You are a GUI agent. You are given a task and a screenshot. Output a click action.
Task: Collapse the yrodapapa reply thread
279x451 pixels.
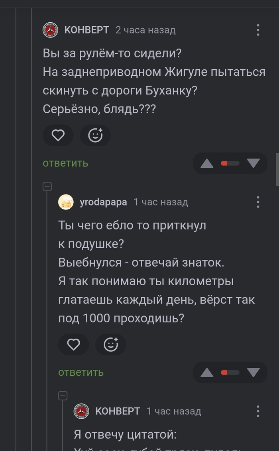[47, 186]
